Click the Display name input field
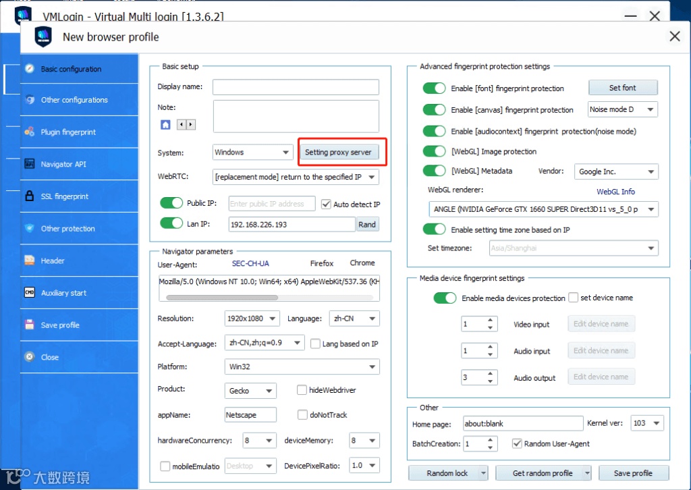The height and width of the screenshot is (490, 691). pyautogui.click(x=296, y=87)
